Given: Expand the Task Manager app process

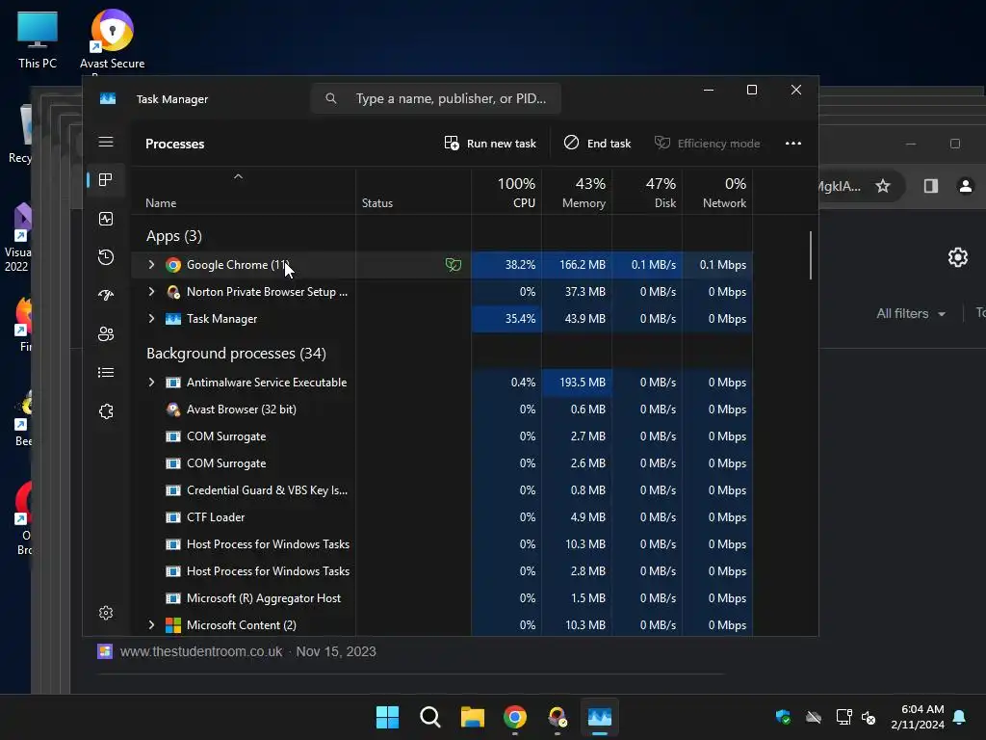Looking at the screenshot, I should (x=151, y=319).
